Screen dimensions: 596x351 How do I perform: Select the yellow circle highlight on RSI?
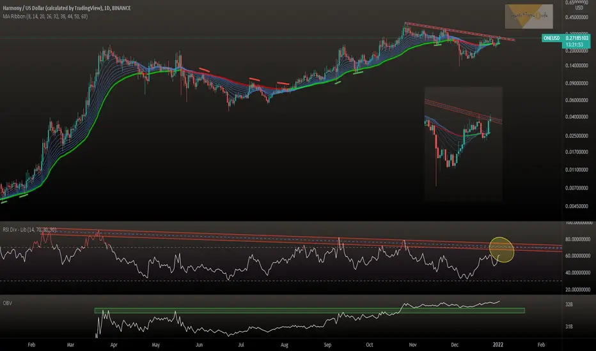502,250
